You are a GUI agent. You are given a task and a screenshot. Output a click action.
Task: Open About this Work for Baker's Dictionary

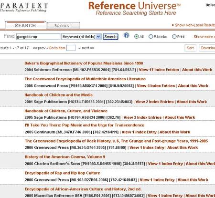click(197, 70)
